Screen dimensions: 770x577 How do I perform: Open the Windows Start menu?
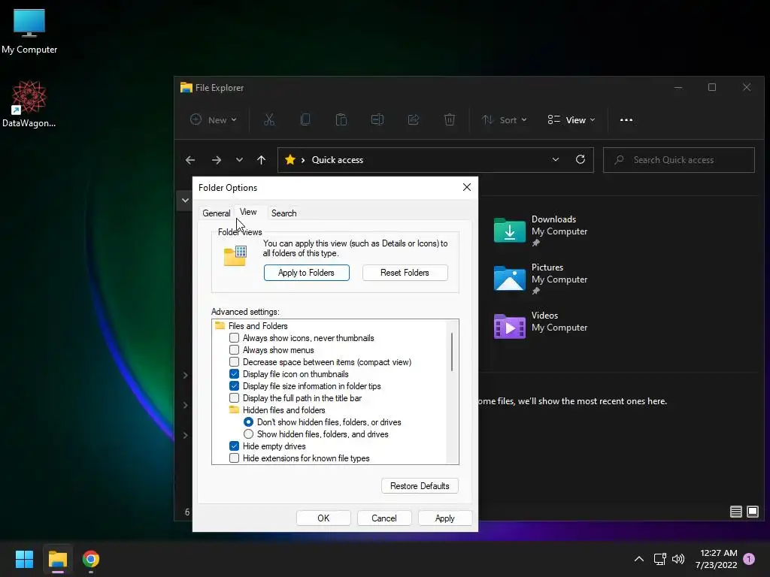click(x=24, y=559)
